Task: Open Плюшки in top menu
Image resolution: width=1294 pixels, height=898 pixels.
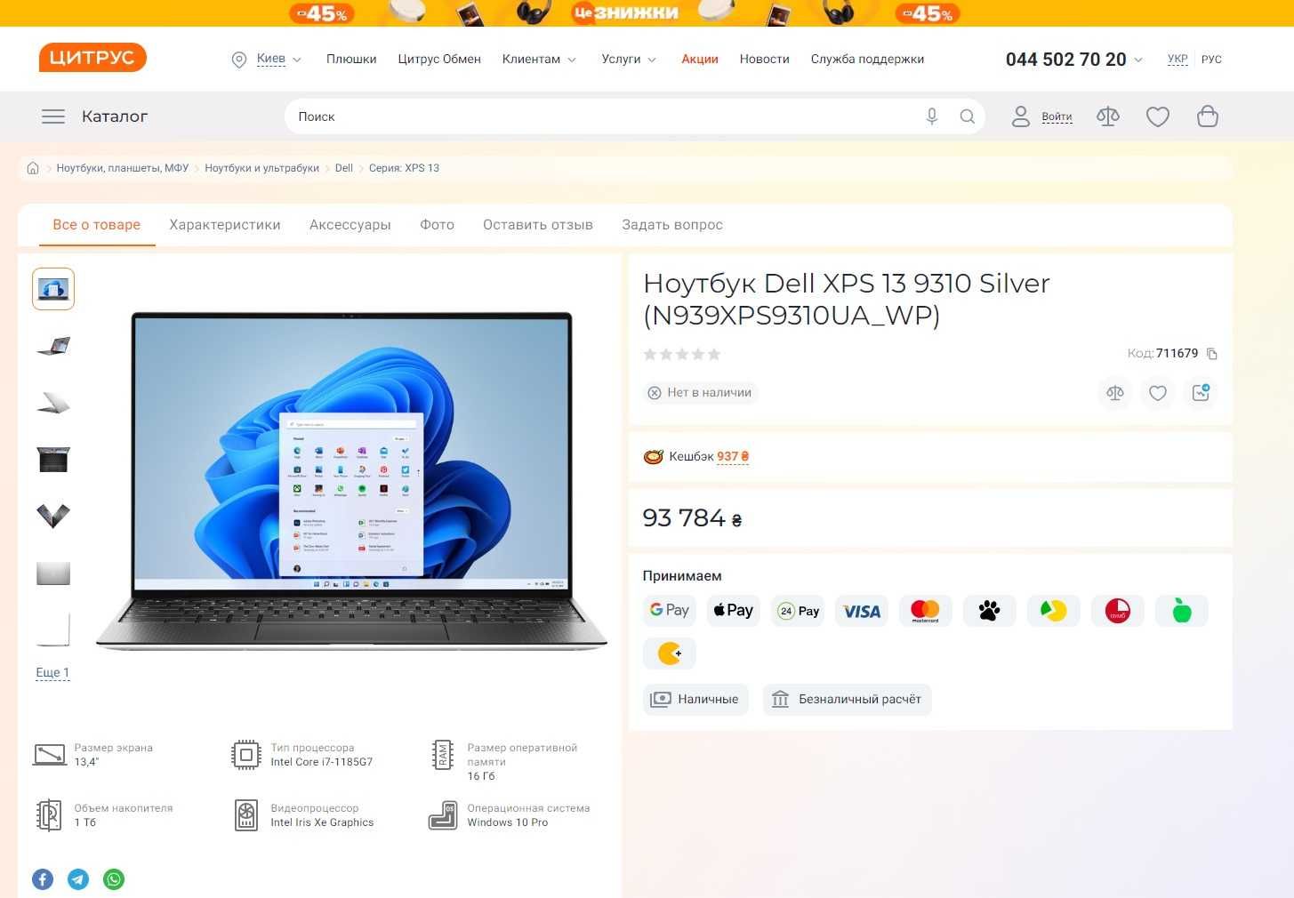Action: point(351,59)
